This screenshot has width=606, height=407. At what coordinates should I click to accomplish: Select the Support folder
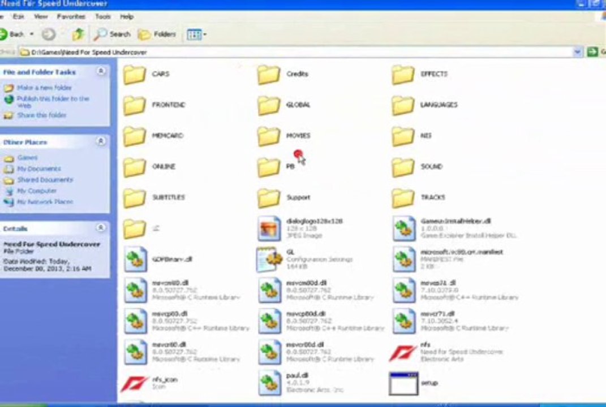tap(284, 198)
